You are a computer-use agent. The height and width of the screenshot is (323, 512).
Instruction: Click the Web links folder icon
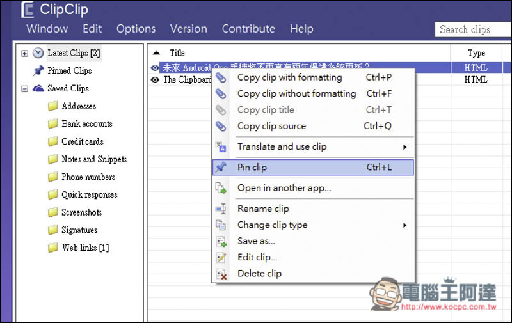click(x=52, y=248)
